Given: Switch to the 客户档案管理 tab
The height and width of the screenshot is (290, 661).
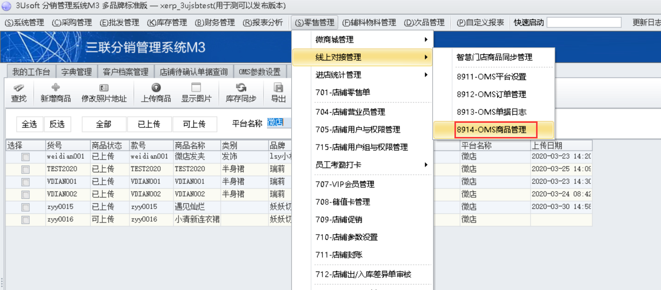Looking at the screenshot, I should [x=125, y=72].
